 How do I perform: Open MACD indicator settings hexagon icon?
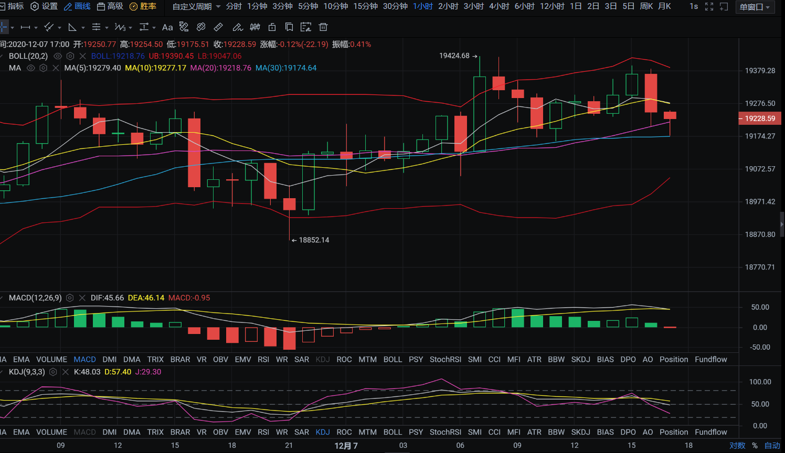(70, 298)
